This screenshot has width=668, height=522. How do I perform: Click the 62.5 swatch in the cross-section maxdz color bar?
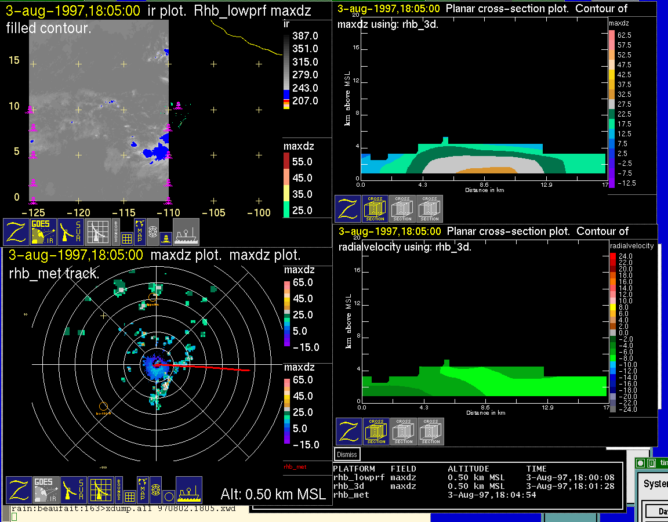coord(612,35)
